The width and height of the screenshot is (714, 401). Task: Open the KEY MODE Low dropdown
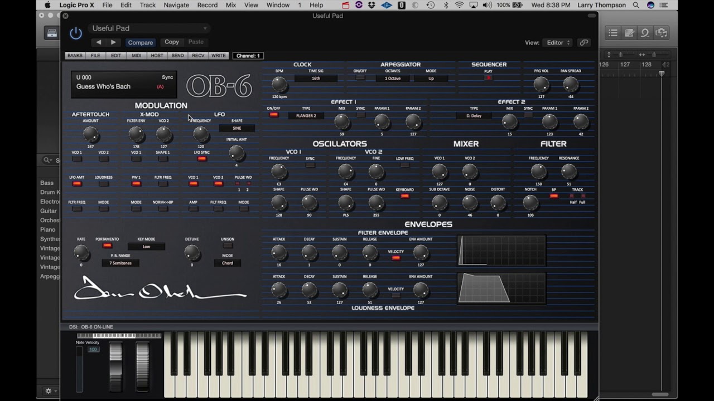[146, 247]
